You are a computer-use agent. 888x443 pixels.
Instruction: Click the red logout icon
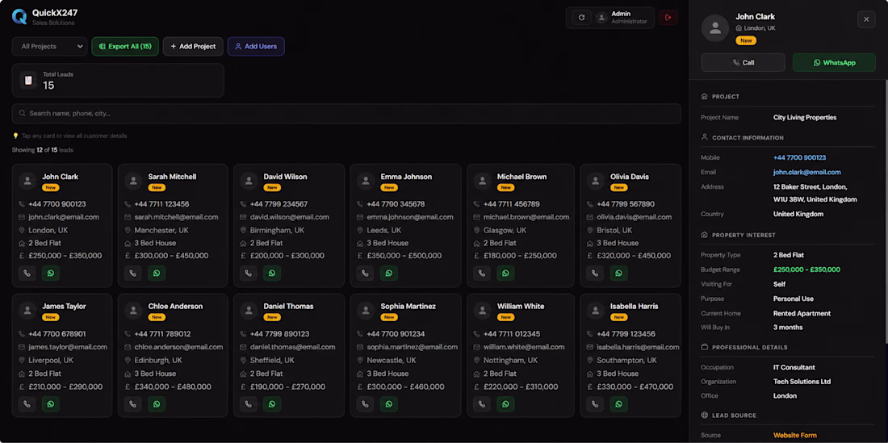point(668,18)
